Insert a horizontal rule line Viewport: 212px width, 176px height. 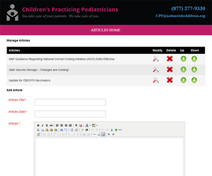(94, 134)
